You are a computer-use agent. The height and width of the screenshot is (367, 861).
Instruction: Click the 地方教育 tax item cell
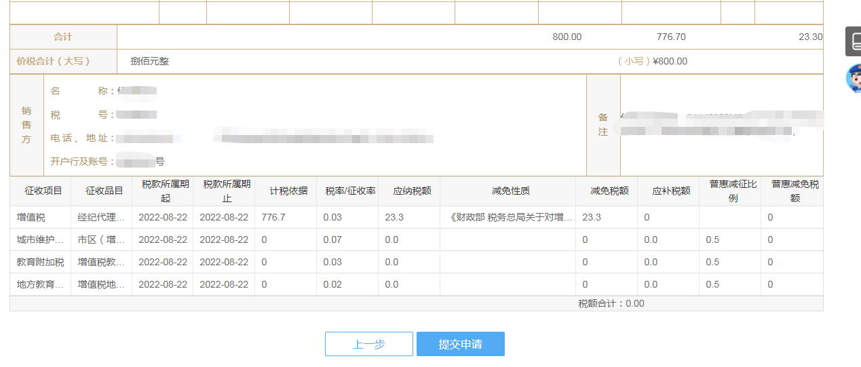coord(41,284)
